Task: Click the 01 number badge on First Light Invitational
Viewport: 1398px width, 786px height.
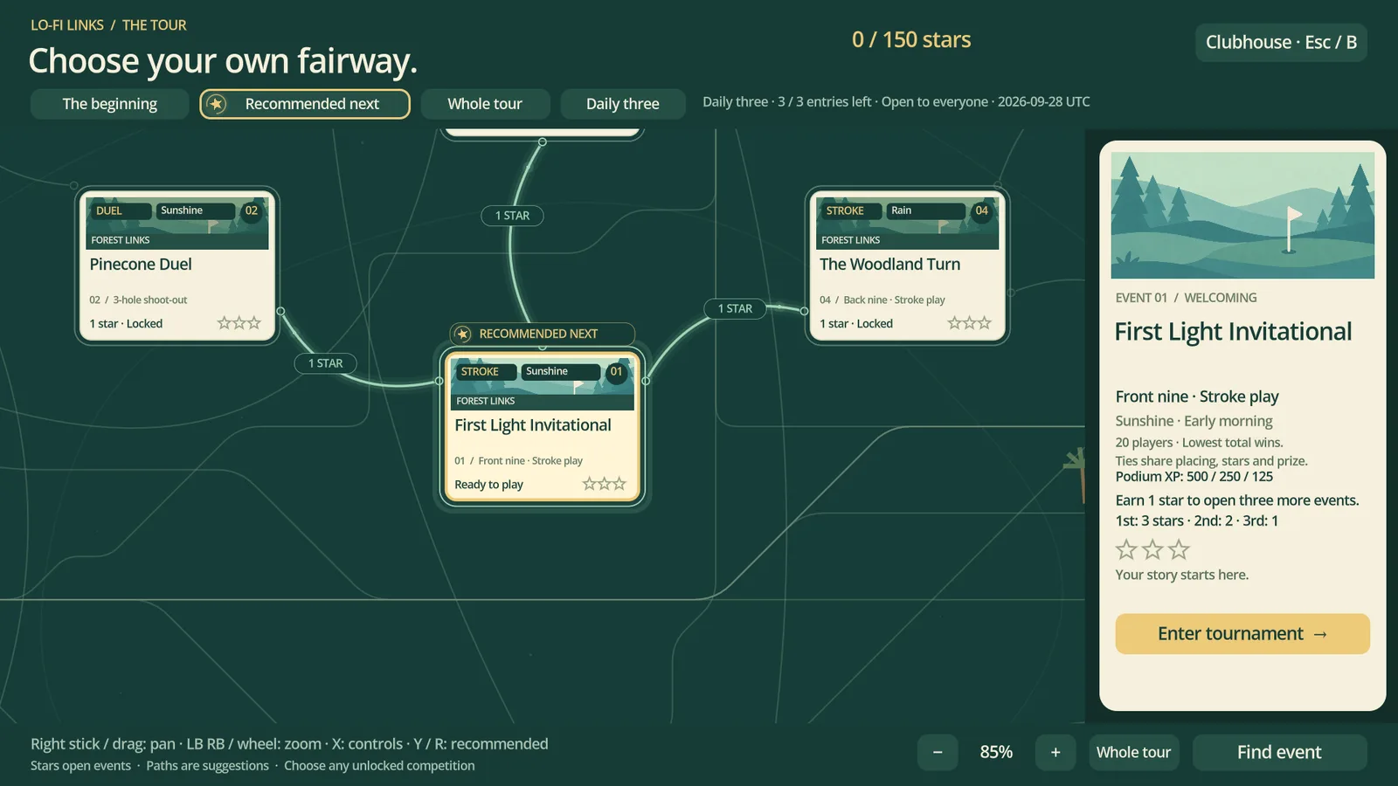Action: pyautogui.click(x=617, y=371)
